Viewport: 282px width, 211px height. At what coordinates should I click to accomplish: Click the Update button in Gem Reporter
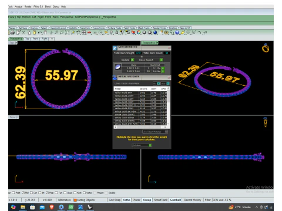click(127, 60)
